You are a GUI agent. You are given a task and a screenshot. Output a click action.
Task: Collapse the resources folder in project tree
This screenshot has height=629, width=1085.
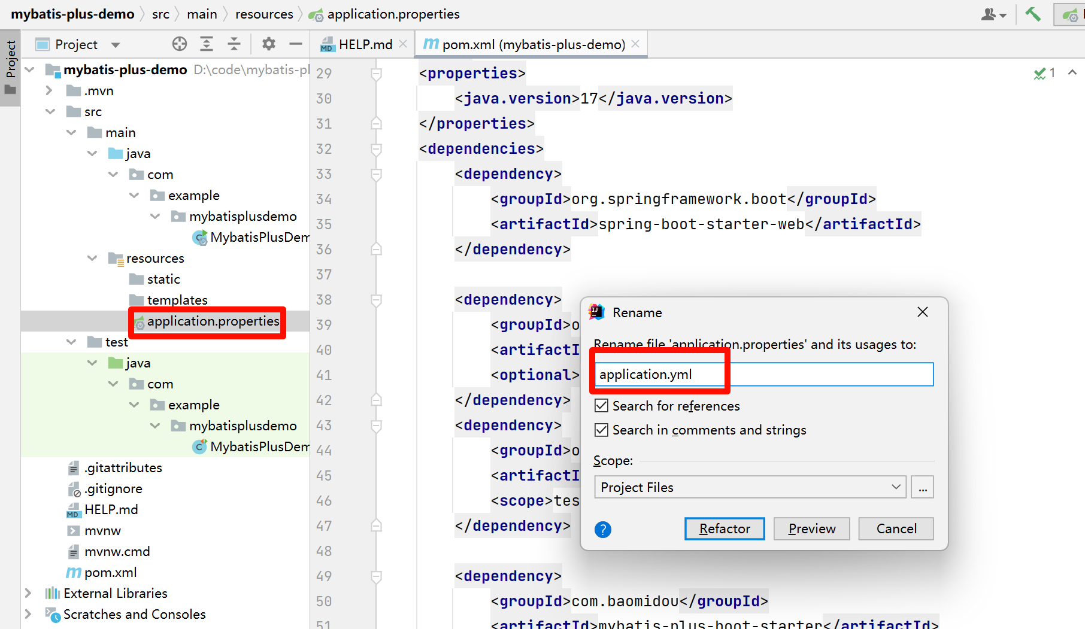point(92,258)
